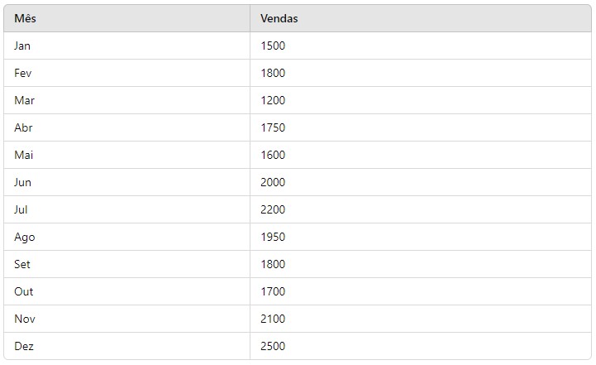
Task: Select the Out month cell
Action: tap(24, 291)
